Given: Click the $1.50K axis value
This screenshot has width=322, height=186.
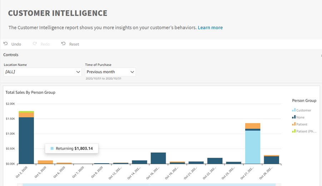Looking at the screenshot, I should coord(10,119).
